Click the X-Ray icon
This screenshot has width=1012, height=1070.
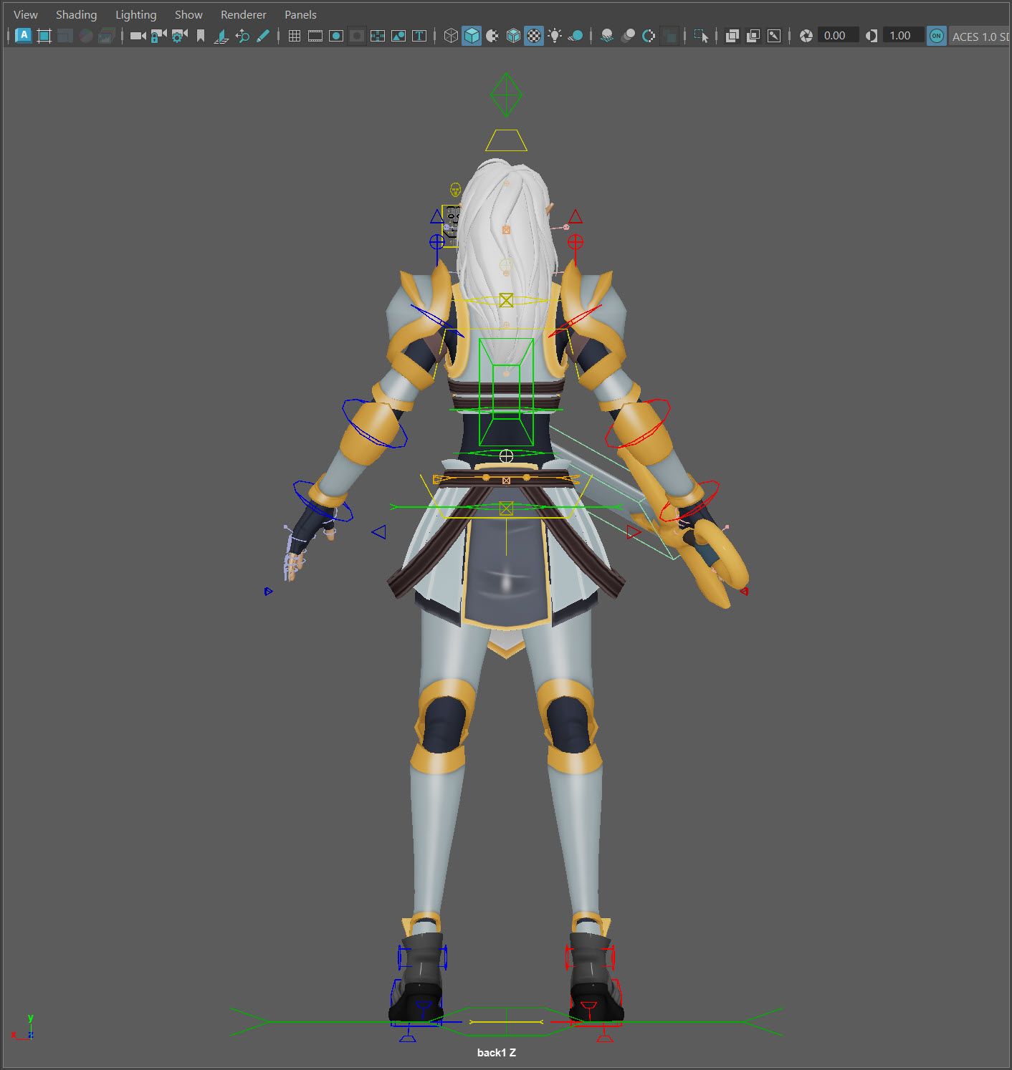pos(732,35)
